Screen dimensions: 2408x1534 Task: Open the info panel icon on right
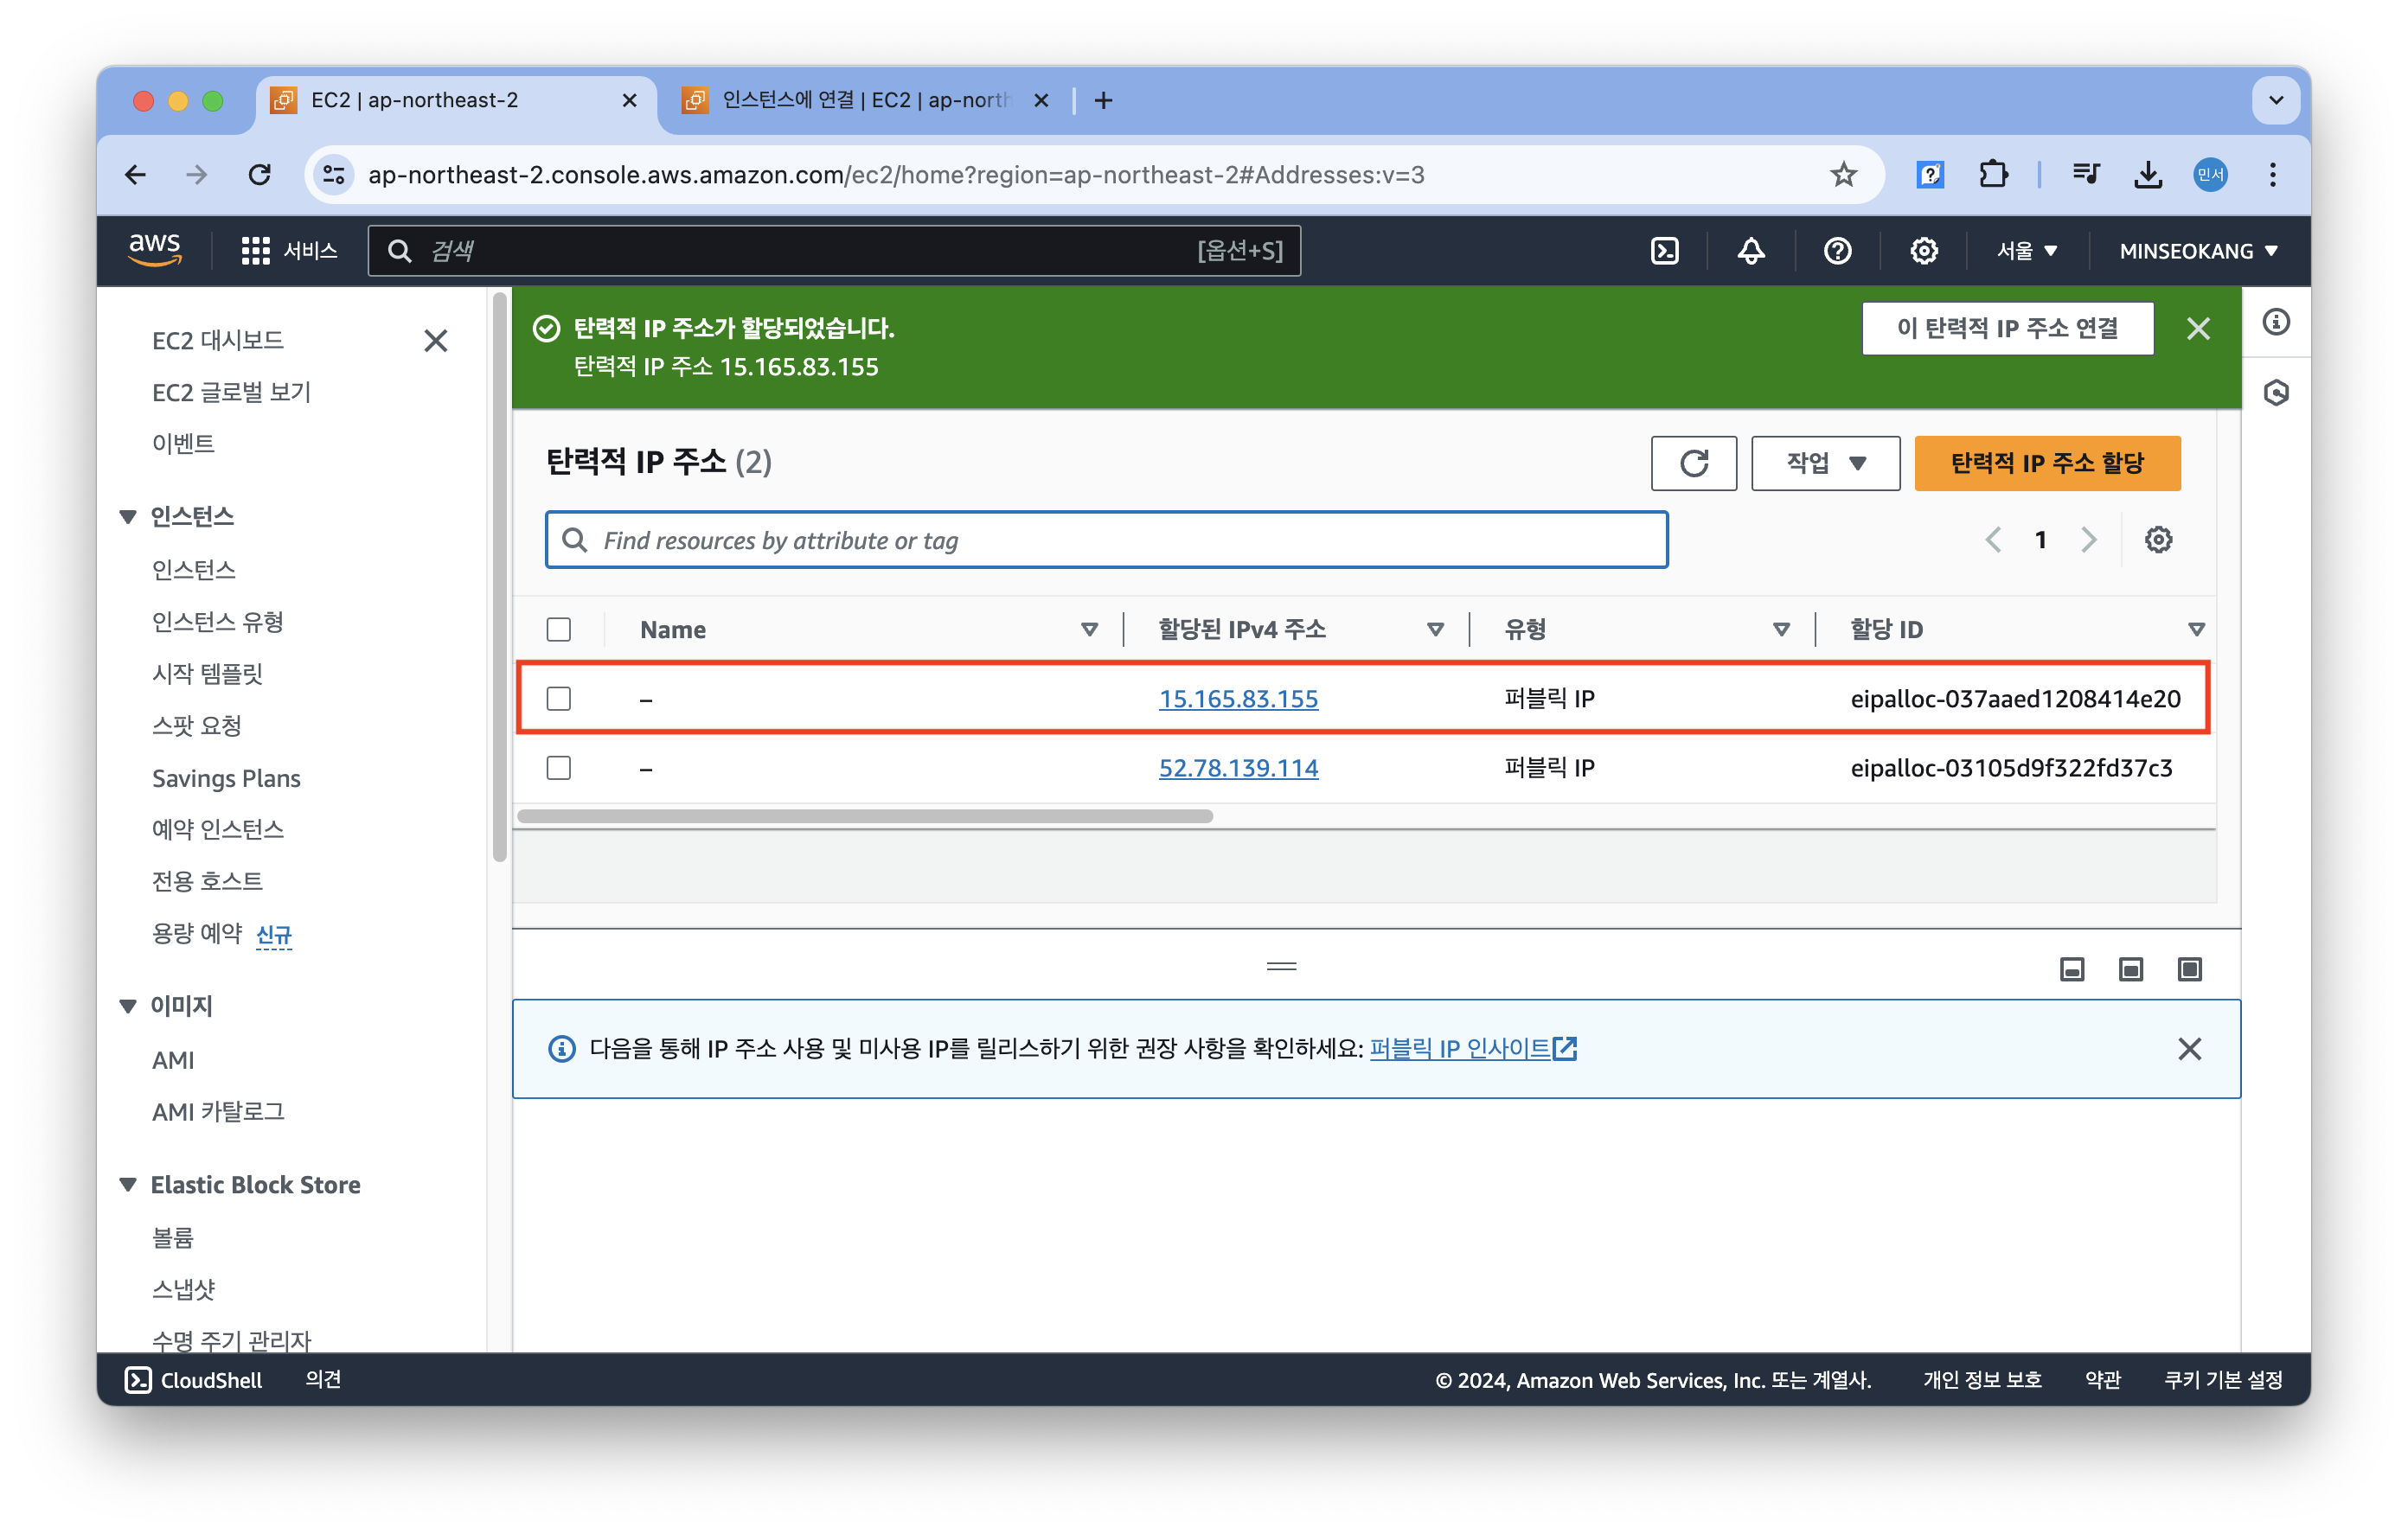[2276, 322]
